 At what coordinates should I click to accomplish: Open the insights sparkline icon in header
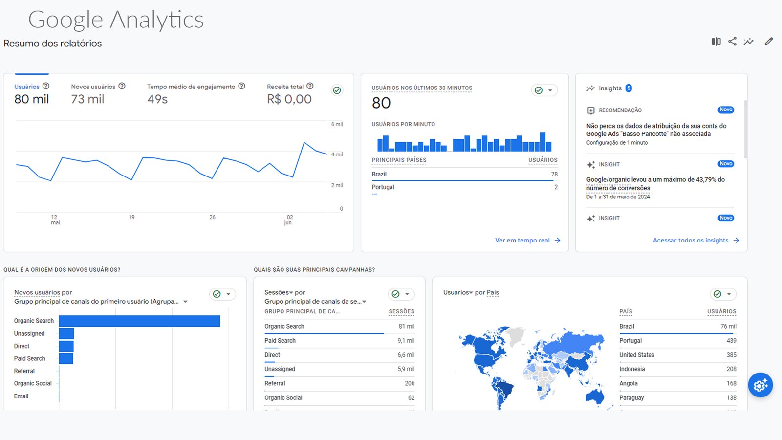tap(748, 42)
